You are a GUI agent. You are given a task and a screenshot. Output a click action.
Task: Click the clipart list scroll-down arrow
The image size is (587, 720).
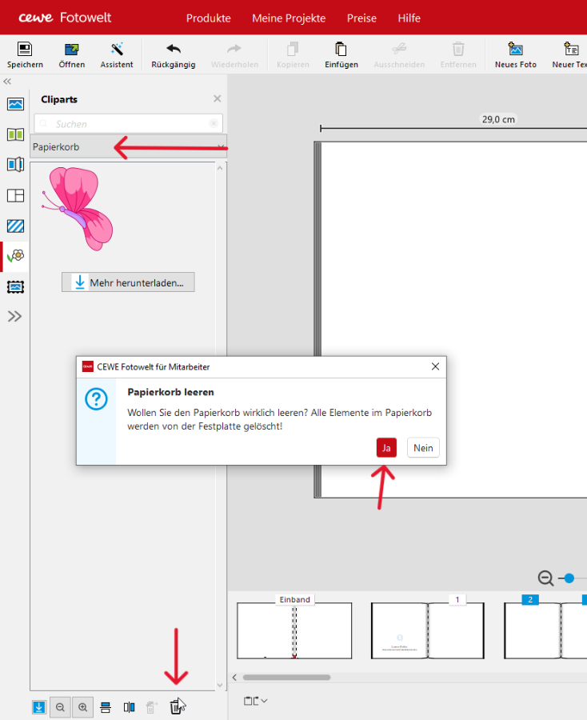pyautogui.click(x=220, y=685)
